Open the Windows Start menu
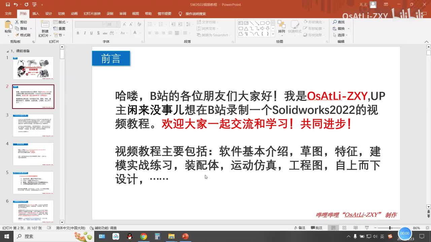Viewport: 431px width, 242px height. click(7, 236)
